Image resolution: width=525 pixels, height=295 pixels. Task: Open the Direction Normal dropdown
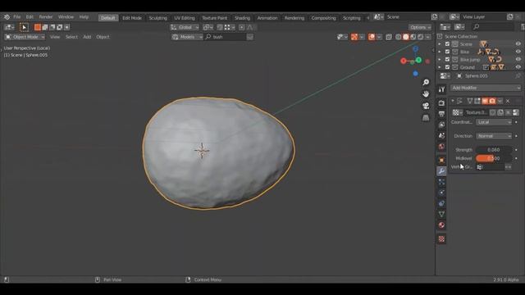pos(494,136)
